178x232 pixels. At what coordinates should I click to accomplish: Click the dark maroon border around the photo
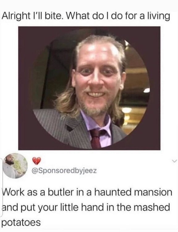coord(24,88)
